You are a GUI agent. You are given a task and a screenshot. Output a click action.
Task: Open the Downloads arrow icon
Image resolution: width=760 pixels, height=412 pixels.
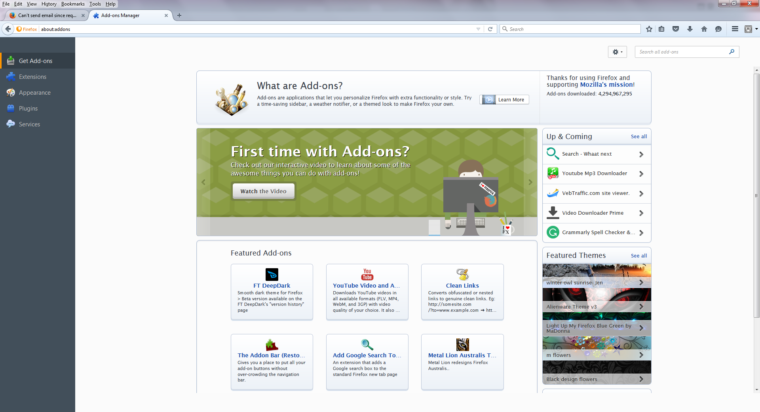point(690,29)
